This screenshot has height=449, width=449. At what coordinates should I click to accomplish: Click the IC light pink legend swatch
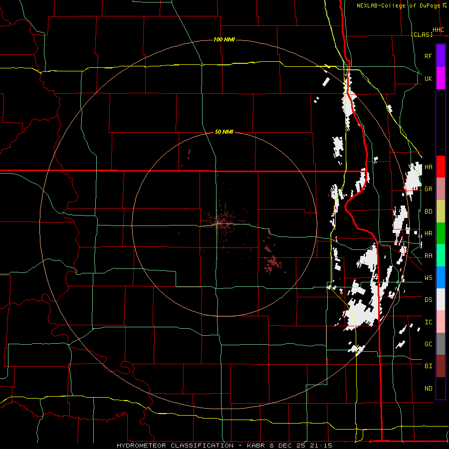coord(441,322)
